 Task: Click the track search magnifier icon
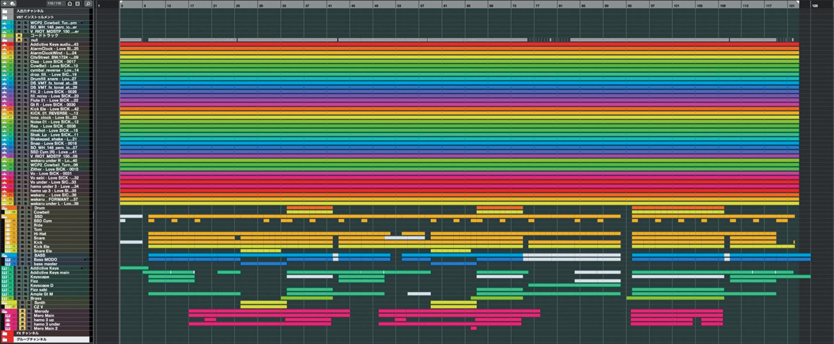(89, 3)
